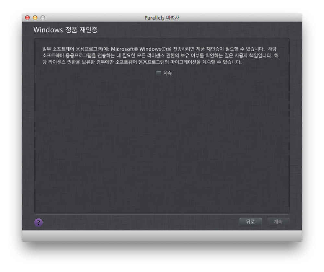Click the Windows 정품 재인증 heading

coord(65,30)
